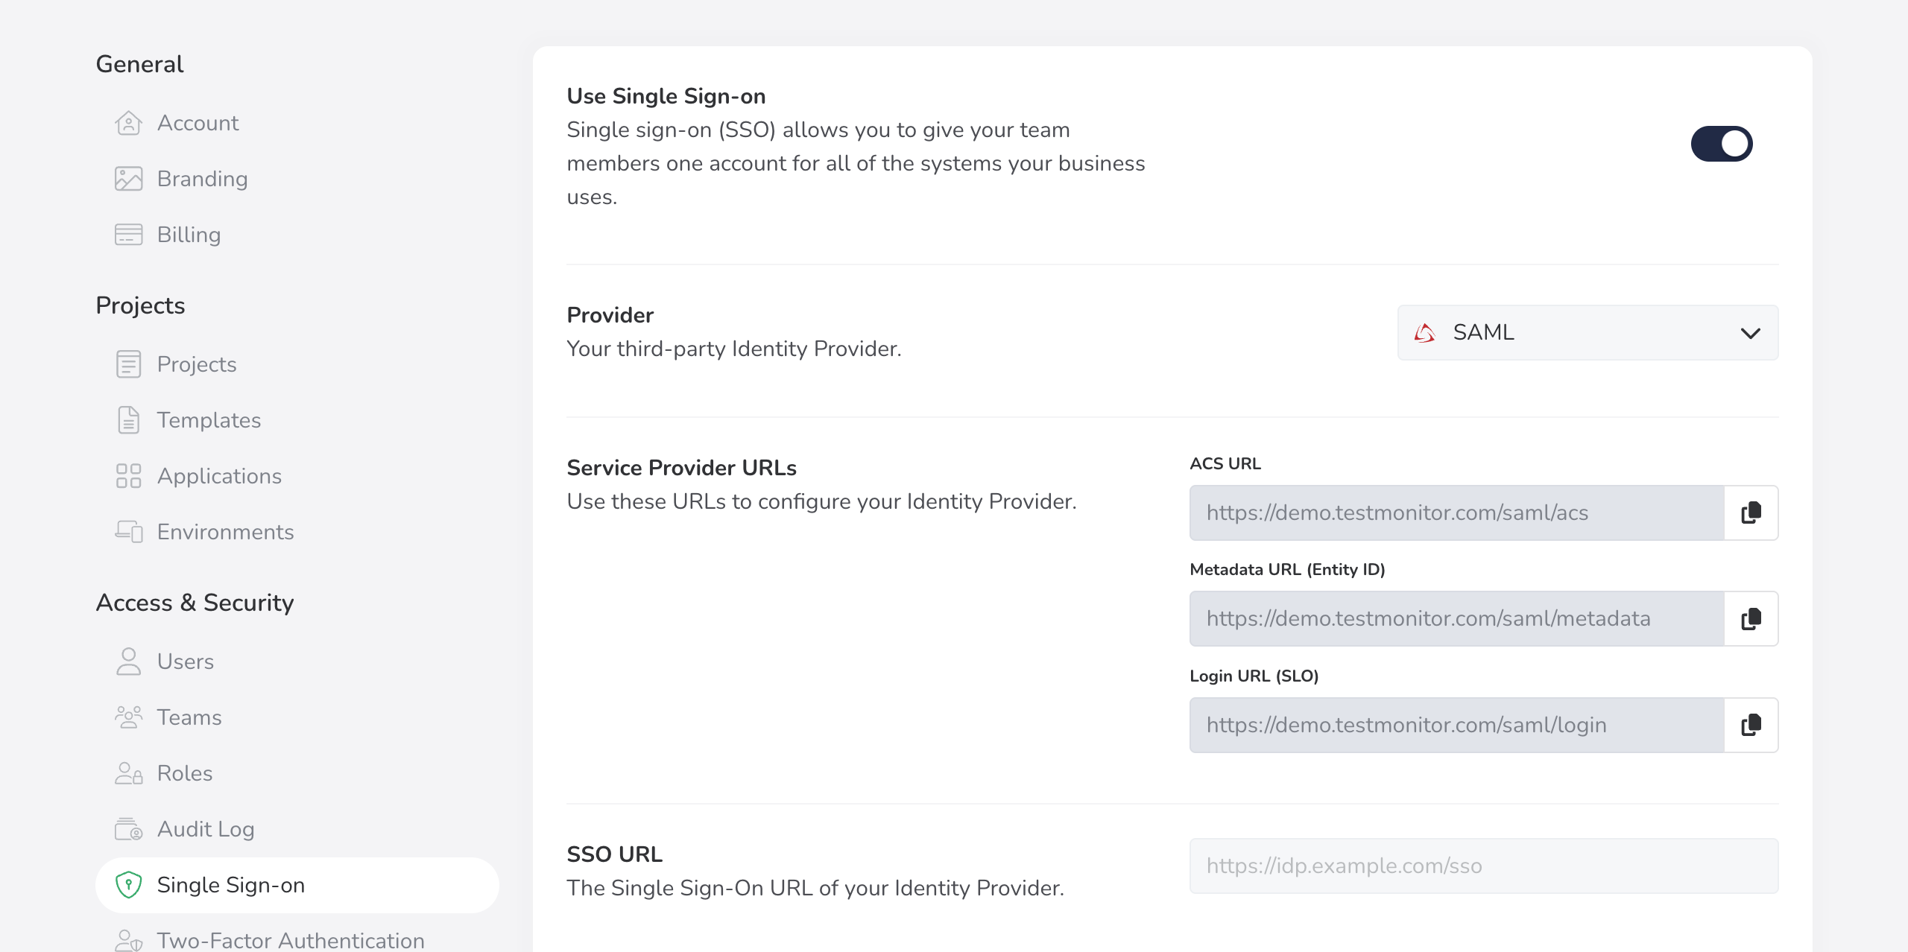The height and width of the screenshot is (952, 1908).
Task: Turn off the Use Single Sign-on toggle
Action: pos(1721,144)
